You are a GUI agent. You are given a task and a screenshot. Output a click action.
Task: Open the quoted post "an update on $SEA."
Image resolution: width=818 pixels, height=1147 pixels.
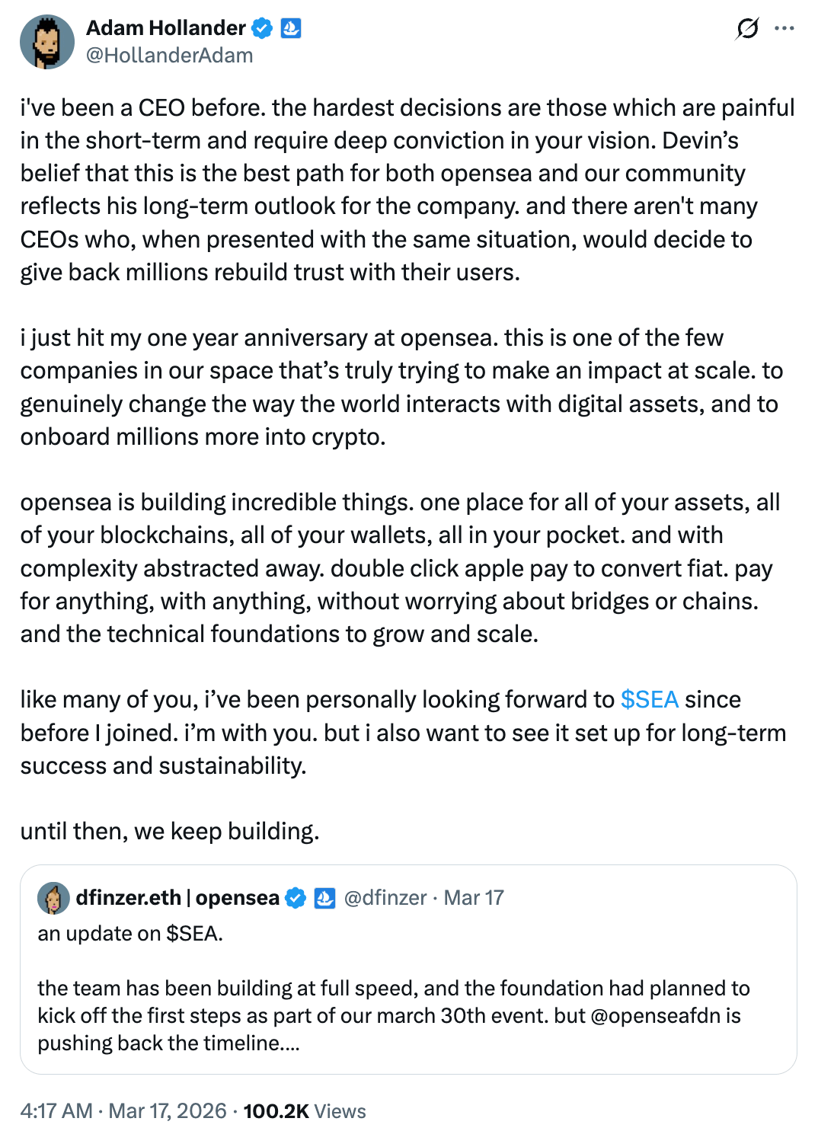point(130,934)
